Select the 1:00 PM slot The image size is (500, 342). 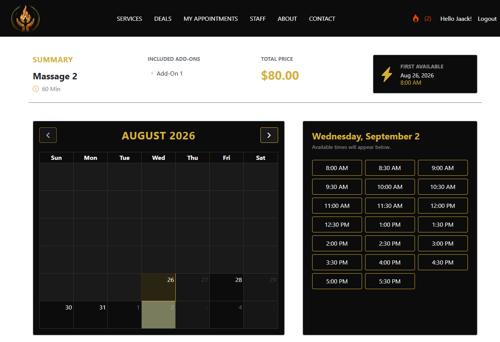pos(390,224)
